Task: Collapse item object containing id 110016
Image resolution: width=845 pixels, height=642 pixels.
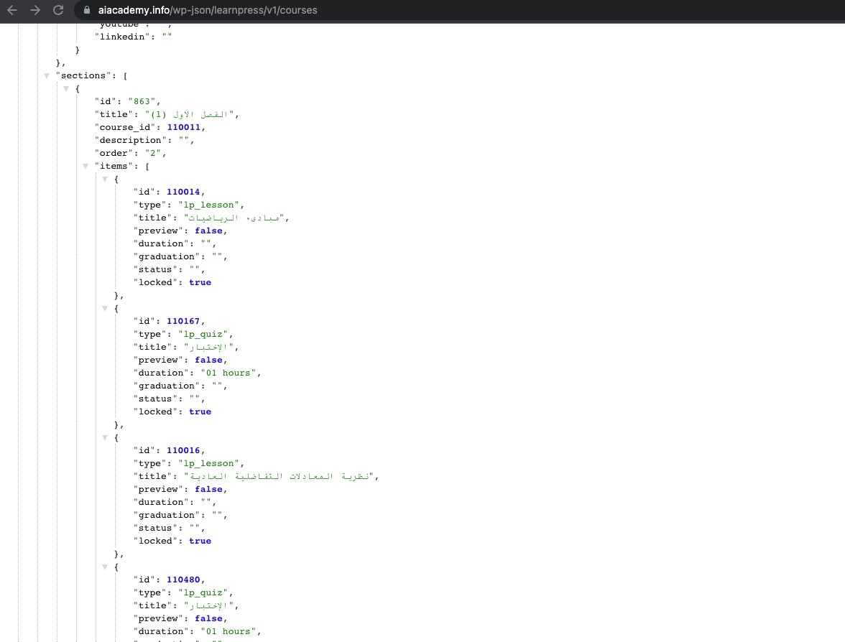Action: pyautogui.click(x=105, y=438)
